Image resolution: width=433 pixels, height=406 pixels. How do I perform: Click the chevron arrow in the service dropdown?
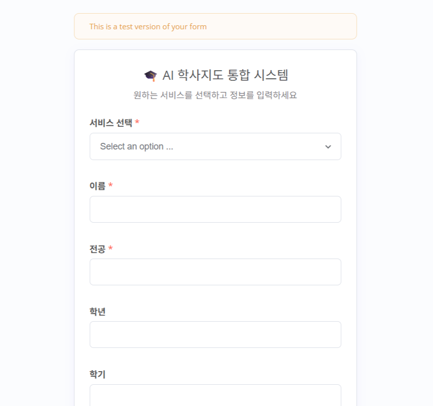tap(328, 147)
